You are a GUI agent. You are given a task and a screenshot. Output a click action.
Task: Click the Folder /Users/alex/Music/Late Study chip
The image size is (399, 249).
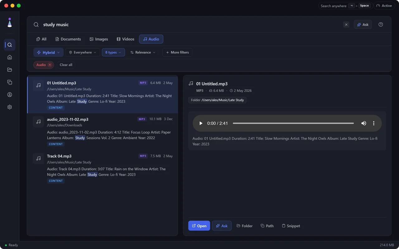coord(217,100)
